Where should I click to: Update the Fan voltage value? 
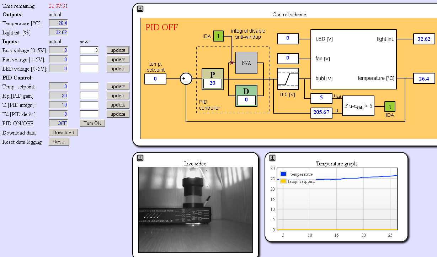(118, 59)
